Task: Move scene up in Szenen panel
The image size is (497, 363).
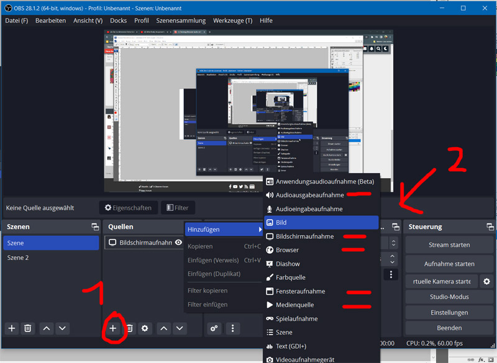Action: pos(46,328)
